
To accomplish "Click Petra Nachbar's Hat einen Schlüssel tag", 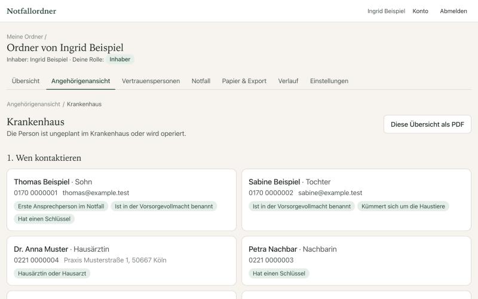I will (279, 273).
